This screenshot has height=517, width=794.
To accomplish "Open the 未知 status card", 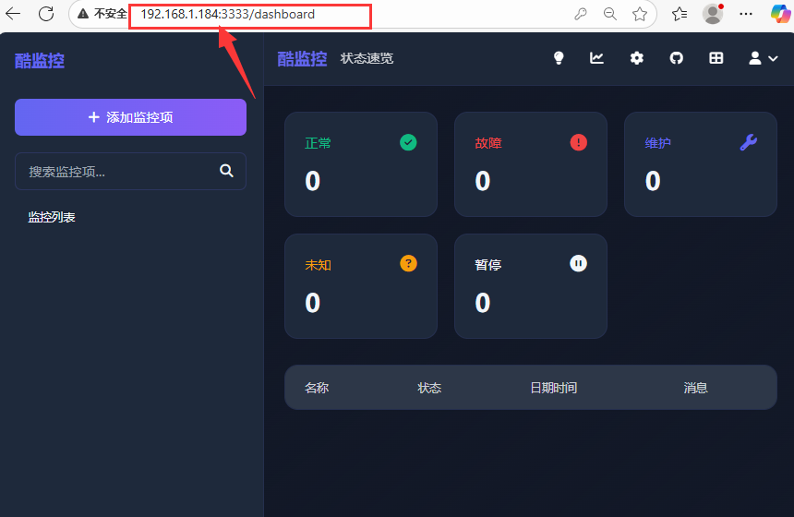I will [361, 286].
